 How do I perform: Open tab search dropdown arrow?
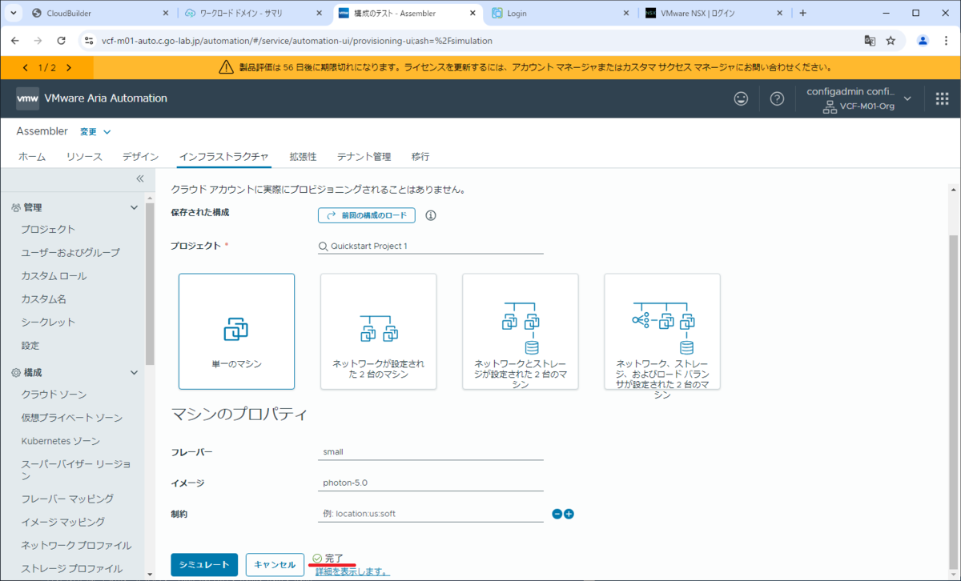coord(14,13)
